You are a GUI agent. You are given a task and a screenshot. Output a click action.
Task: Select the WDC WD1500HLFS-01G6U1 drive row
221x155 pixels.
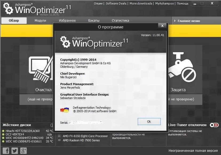(x=28, y=141)
